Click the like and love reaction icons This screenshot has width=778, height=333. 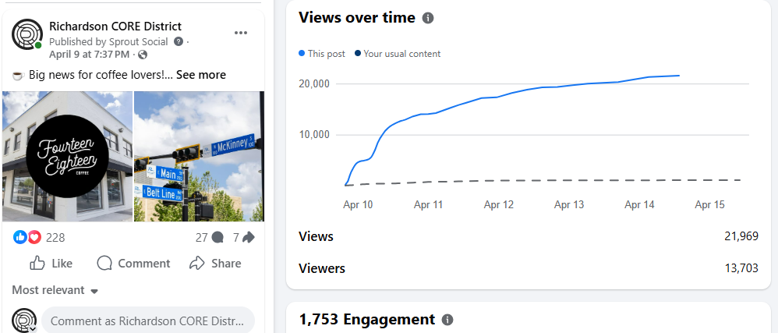click(x=27, y=238)
